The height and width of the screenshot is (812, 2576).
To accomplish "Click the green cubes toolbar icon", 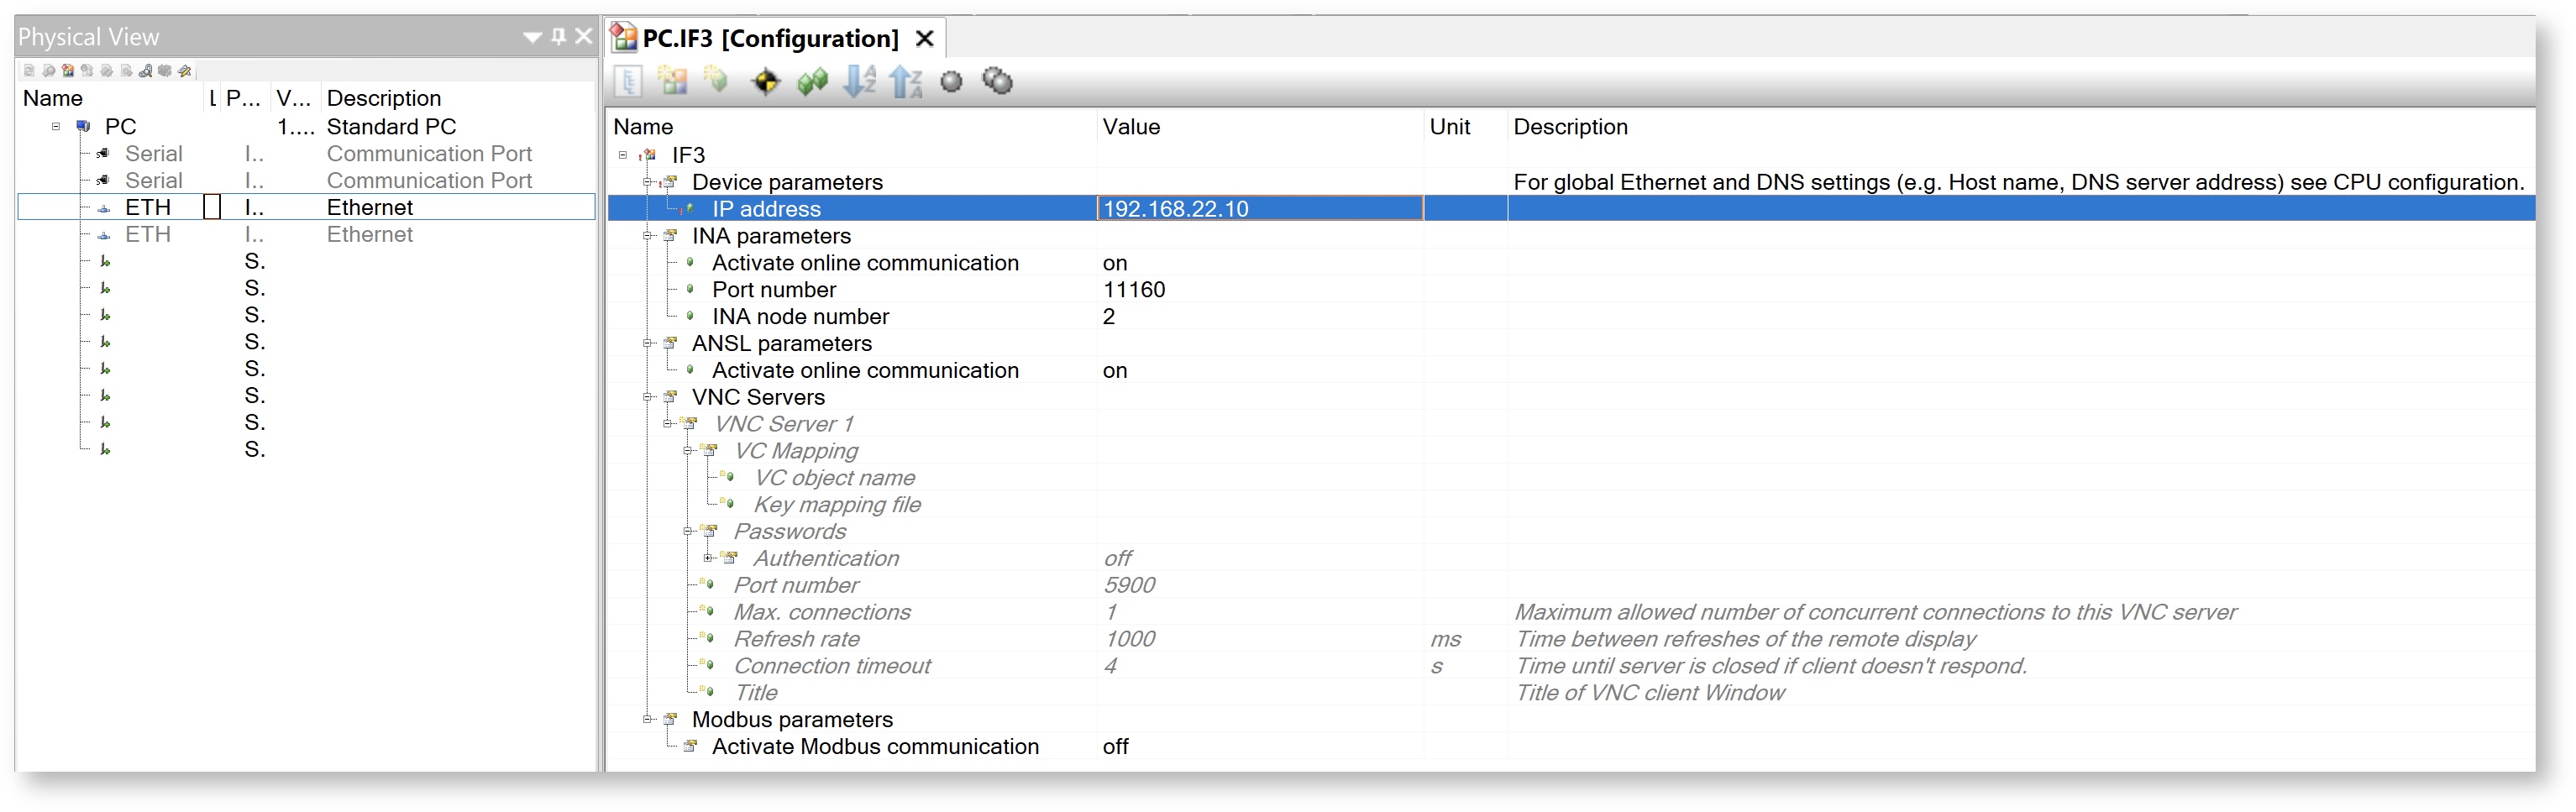I will [x=812, y=82].
